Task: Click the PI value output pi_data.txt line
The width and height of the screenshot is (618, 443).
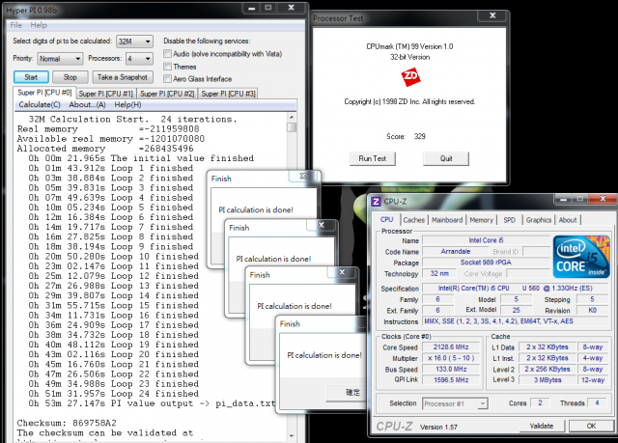Action: tap(152, 403)
